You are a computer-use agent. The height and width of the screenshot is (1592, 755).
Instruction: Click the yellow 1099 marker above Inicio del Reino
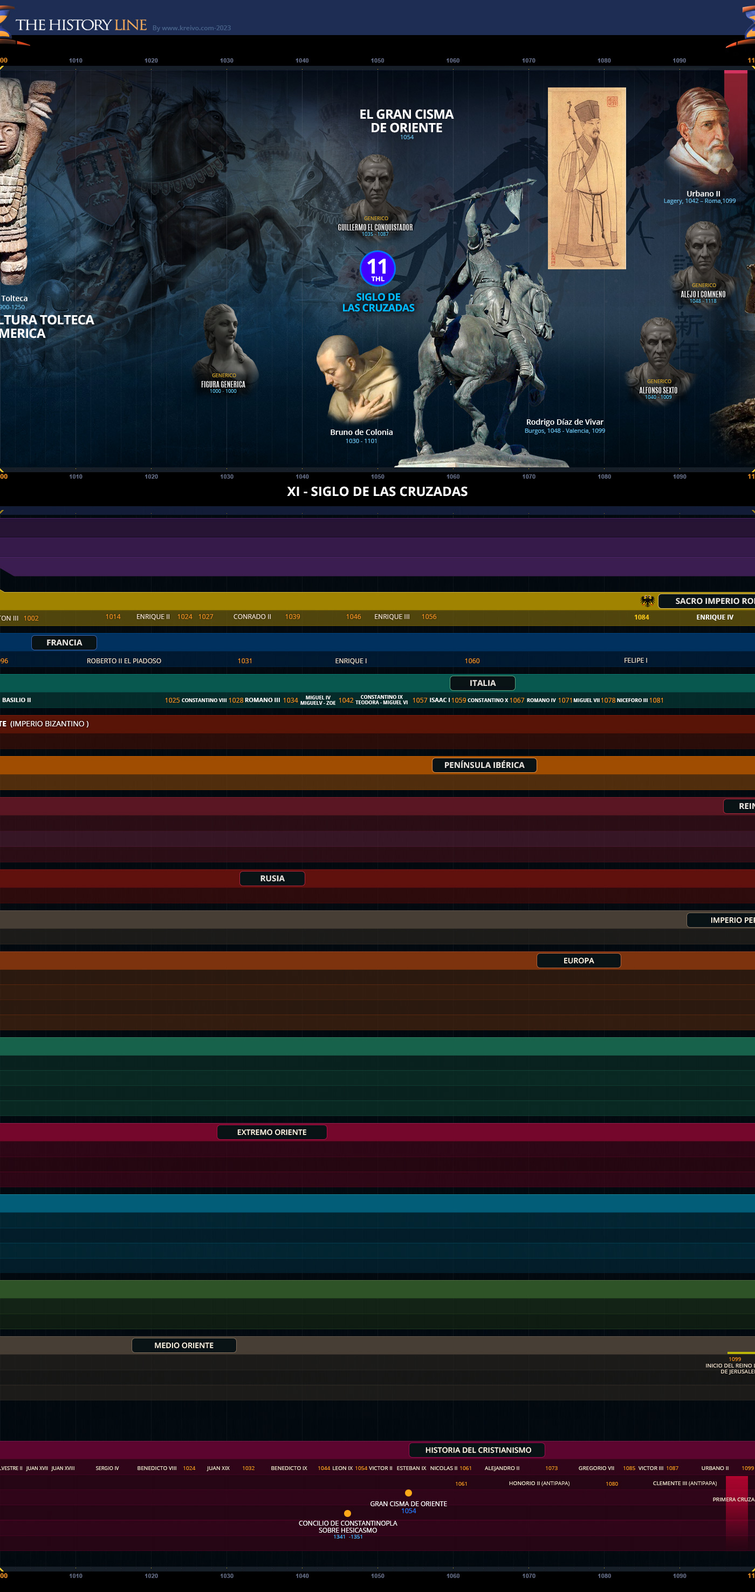pos(741,1353)
